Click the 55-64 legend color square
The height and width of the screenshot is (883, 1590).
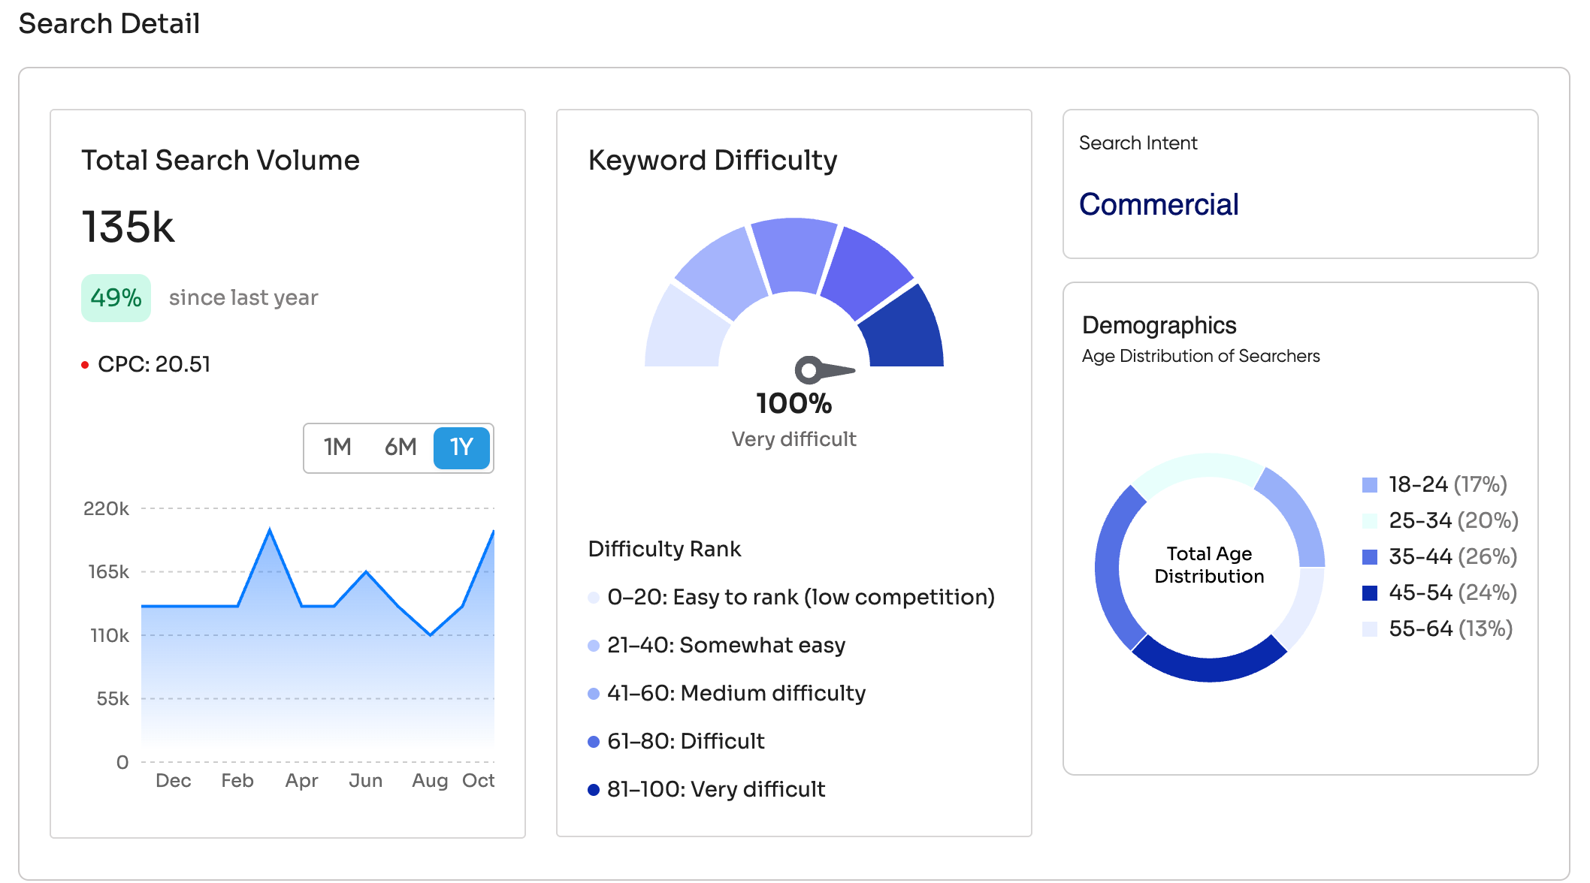coord(1369,629)
